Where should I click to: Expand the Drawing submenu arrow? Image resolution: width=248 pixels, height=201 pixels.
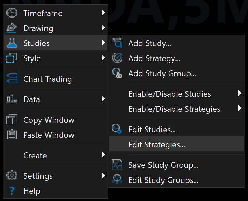(103, 27)
